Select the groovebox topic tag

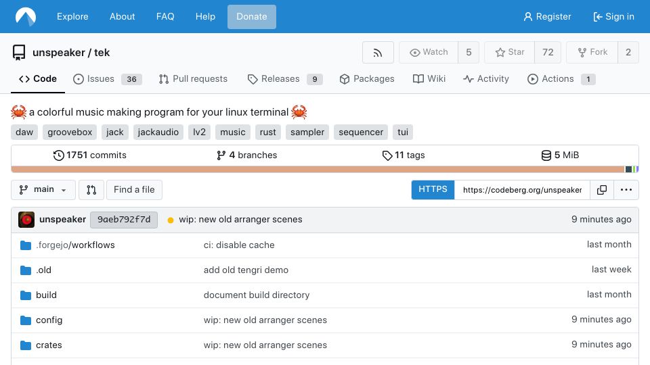tap(70, 132)
